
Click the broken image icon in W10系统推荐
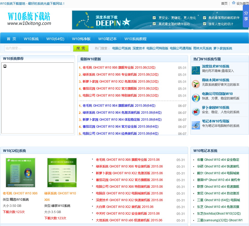pos(5,66)
